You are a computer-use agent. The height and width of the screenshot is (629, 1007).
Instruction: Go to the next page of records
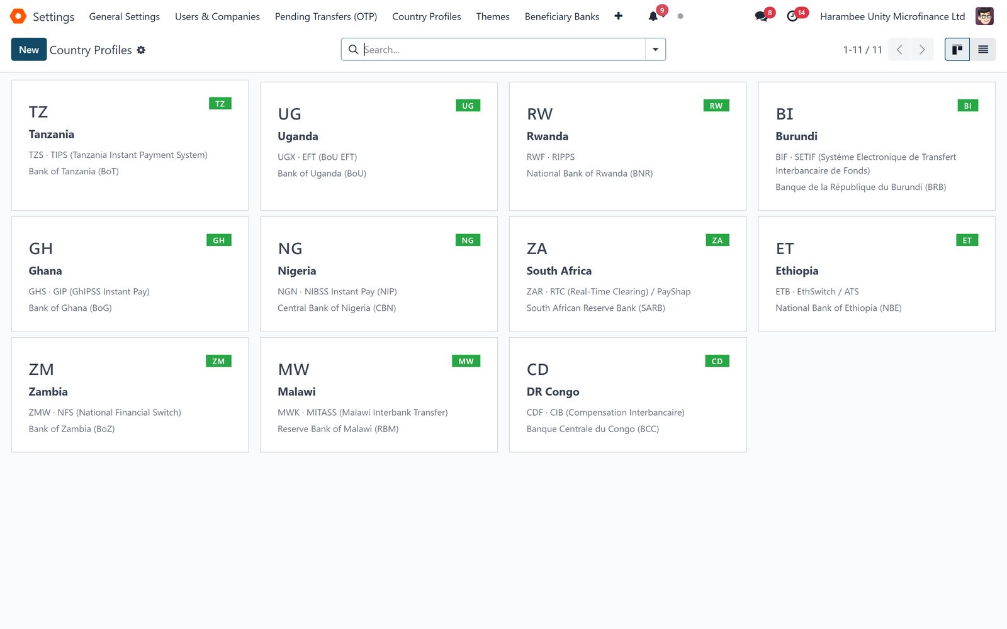(x=922, y=50)
